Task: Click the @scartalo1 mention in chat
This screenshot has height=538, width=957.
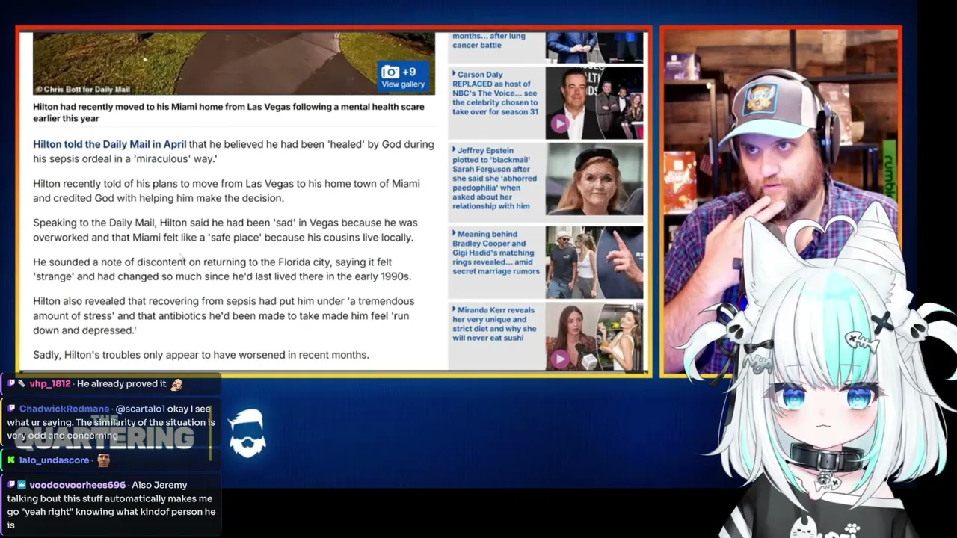Action: point(141,409)
